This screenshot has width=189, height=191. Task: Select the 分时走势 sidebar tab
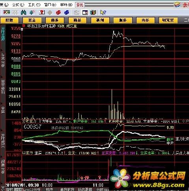[3, 34]
